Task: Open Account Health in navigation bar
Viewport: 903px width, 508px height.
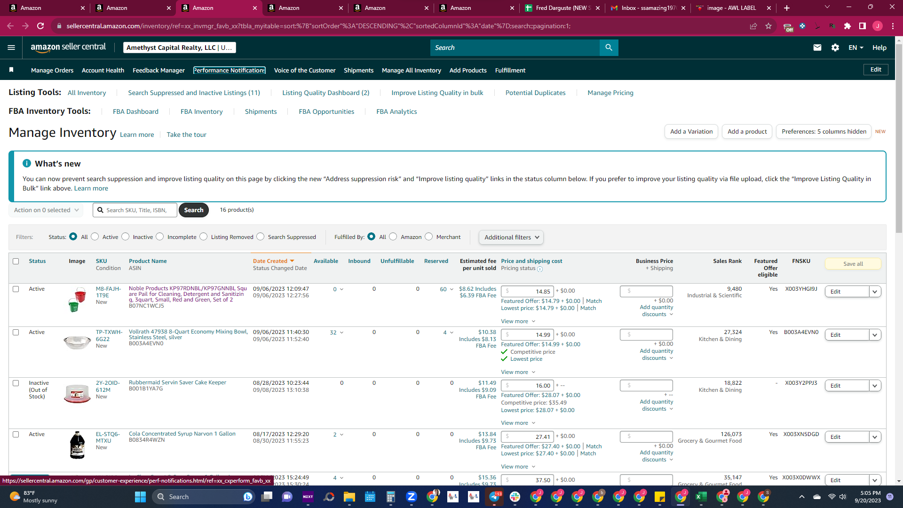Action: coord(103,70)
